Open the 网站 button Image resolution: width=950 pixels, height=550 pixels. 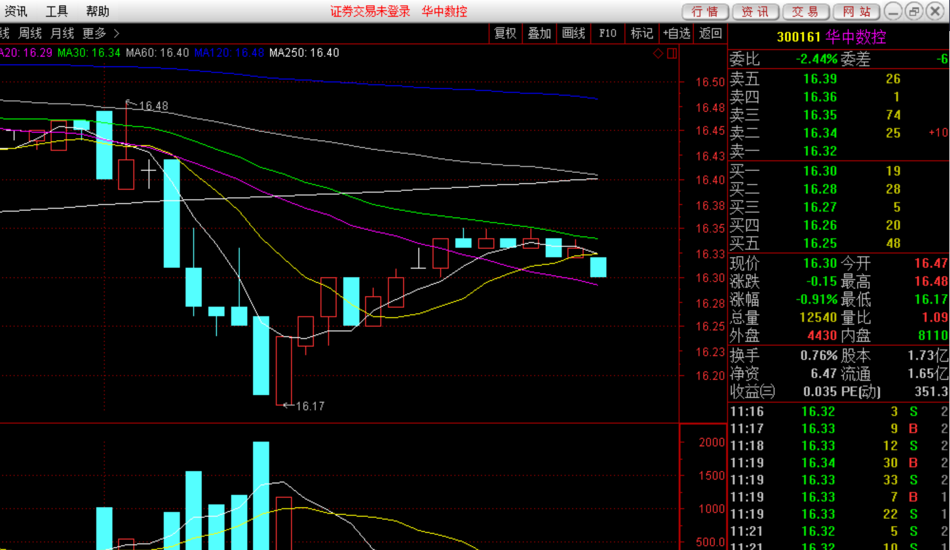click(x=856, y=11)
